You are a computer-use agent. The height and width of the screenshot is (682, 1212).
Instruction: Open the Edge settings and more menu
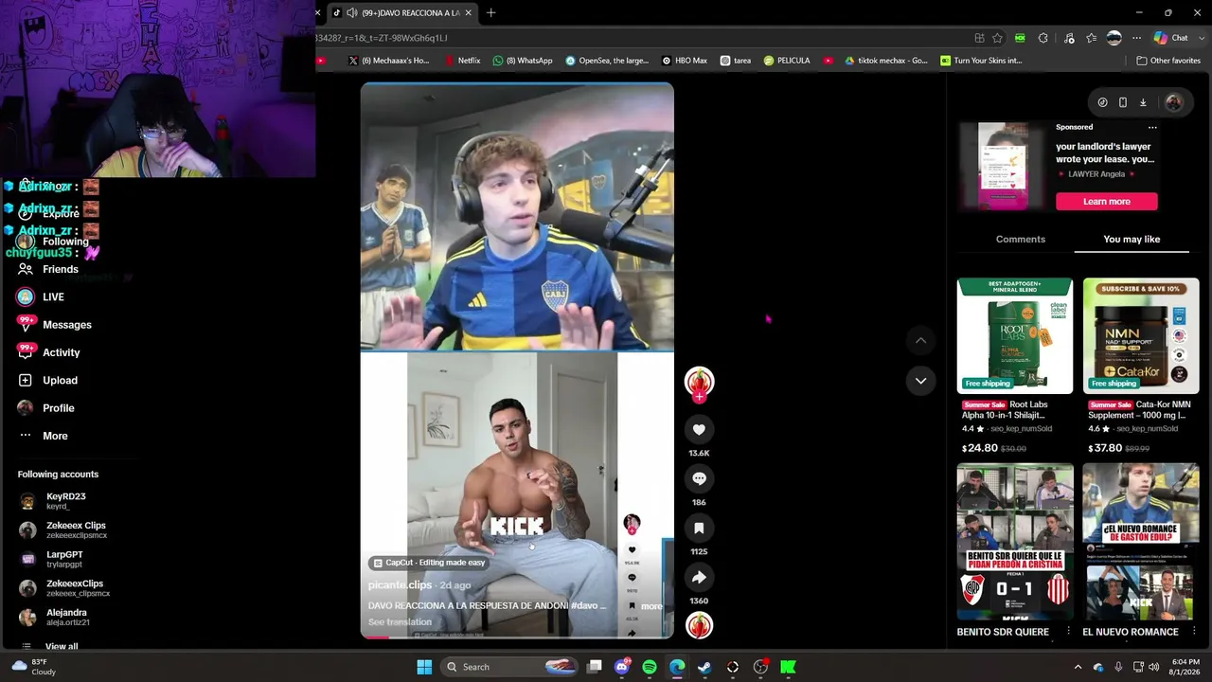point(1136,38)
